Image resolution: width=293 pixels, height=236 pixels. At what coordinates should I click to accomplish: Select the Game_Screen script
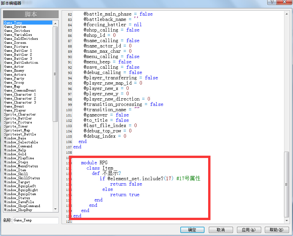coord(15,43)
